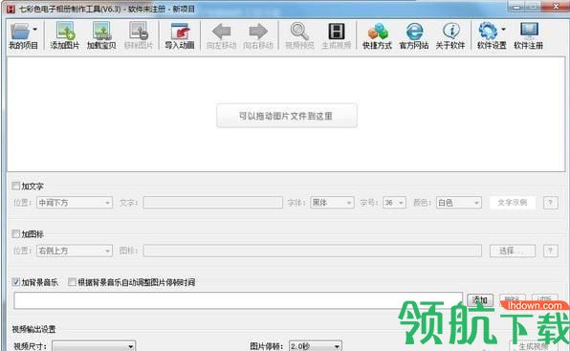
Task: Open the 图片停顿 dropdown 2.0秒
Action: click(x=316, y=346)
